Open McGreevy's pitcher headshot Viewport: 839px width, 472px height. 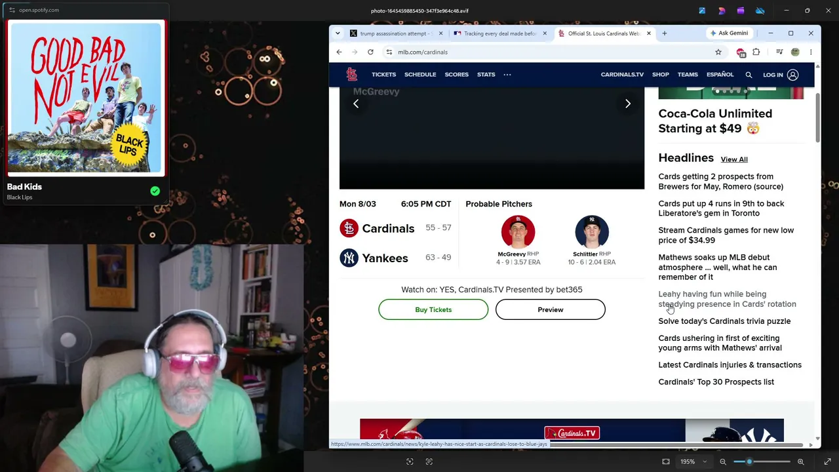click(518, 232)
